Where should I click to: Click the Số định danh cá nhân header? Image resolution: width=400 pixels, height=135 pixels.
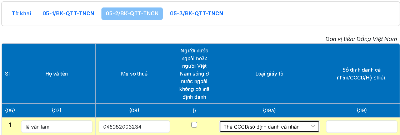[x=361, y=74]
